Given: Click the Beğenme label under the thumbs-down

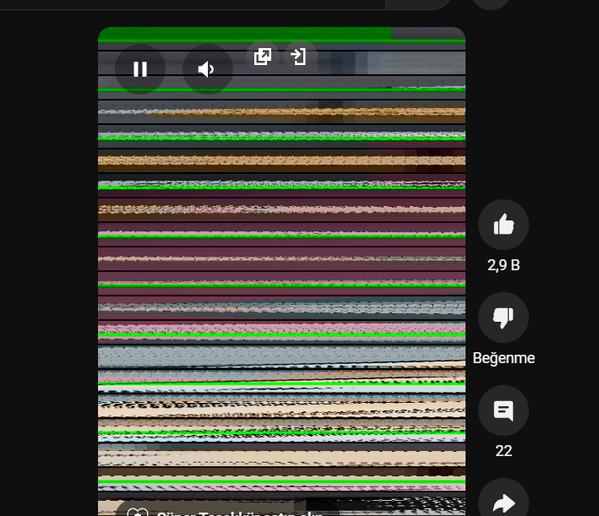Looking at the screenshot, I should pos(504,358).
